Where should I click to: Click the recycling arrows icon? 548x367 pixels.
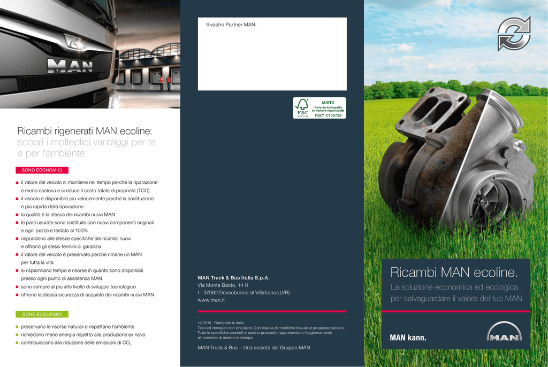tap(514, 34)
